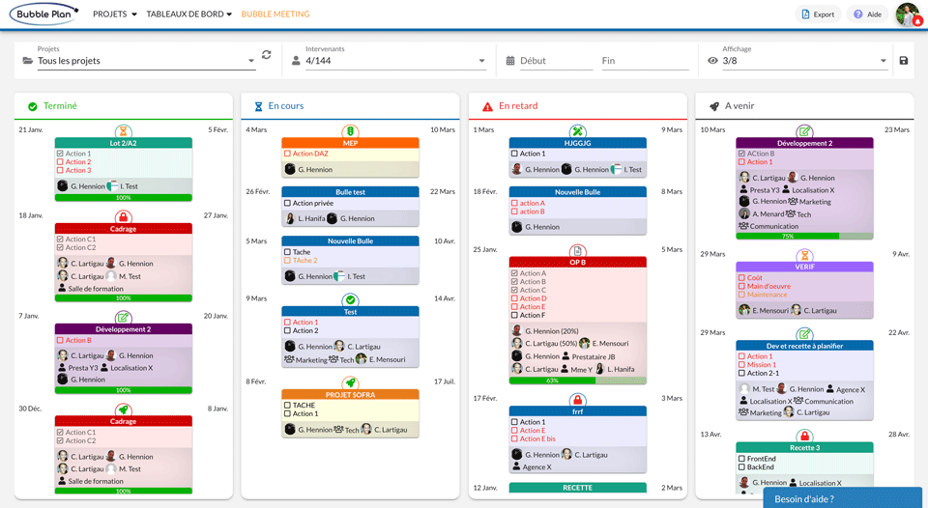Click rocket icon above Cadrage dated 30 Déc.
Screen dimensions: 928x508
(123, 409)
